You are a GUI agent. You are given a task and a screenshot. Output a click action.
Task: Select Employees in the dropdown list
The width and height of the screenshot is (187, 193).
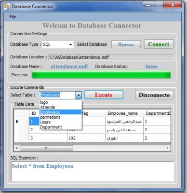(61, 112)
